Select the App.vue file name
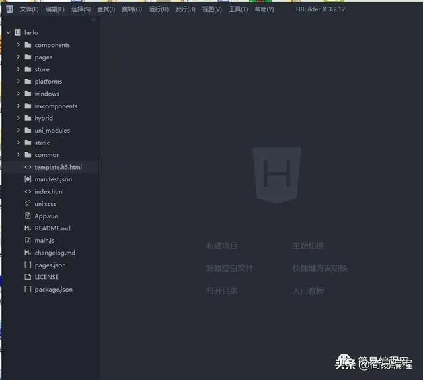The width and height of the screenshot is (423, 380). [x=46, y=216]
